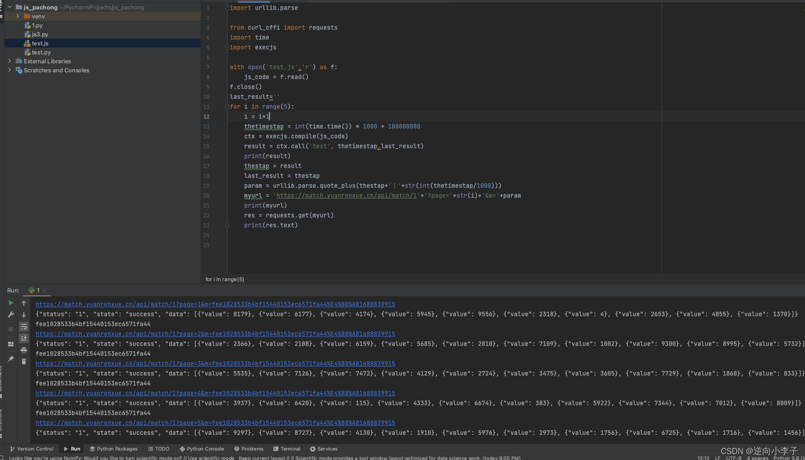Viewport: 805px width, 460px height.
Task: Click fold marker at line 5
Action: point(227,47)
